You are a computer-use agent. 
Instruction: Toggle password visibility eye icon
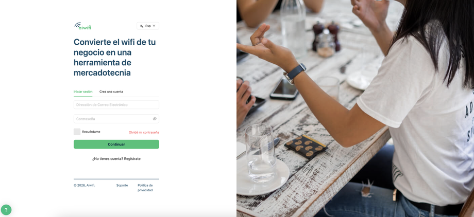(155, 119)
